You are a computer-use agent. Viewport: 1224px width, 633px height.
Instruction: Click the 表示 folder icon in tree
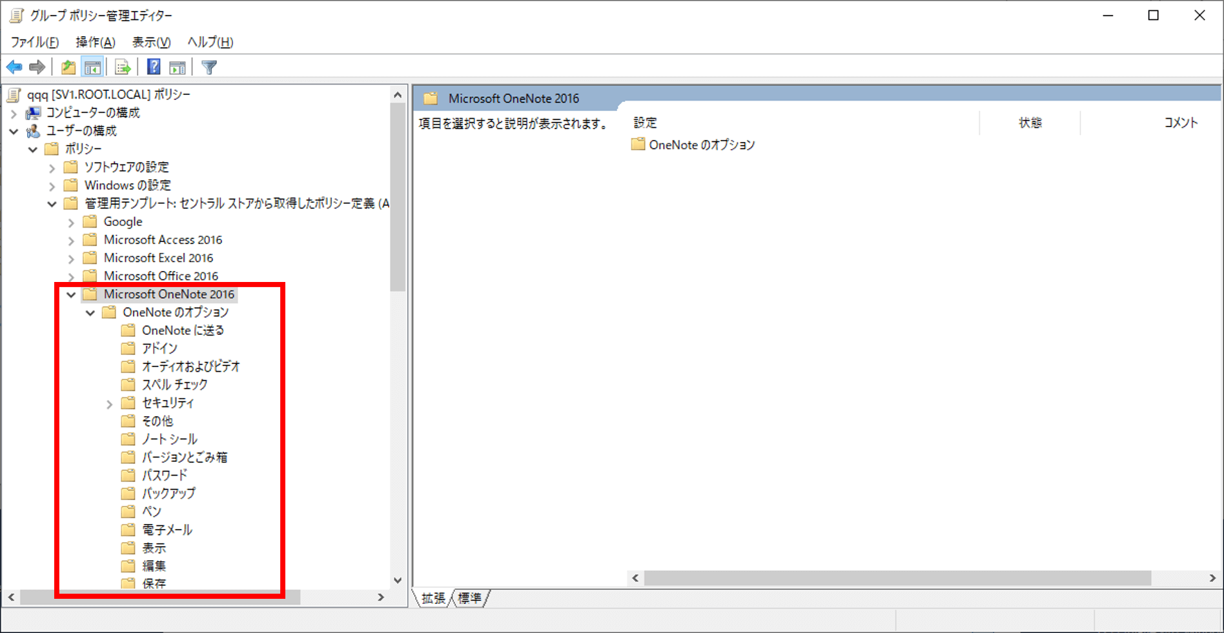[128, 548]
